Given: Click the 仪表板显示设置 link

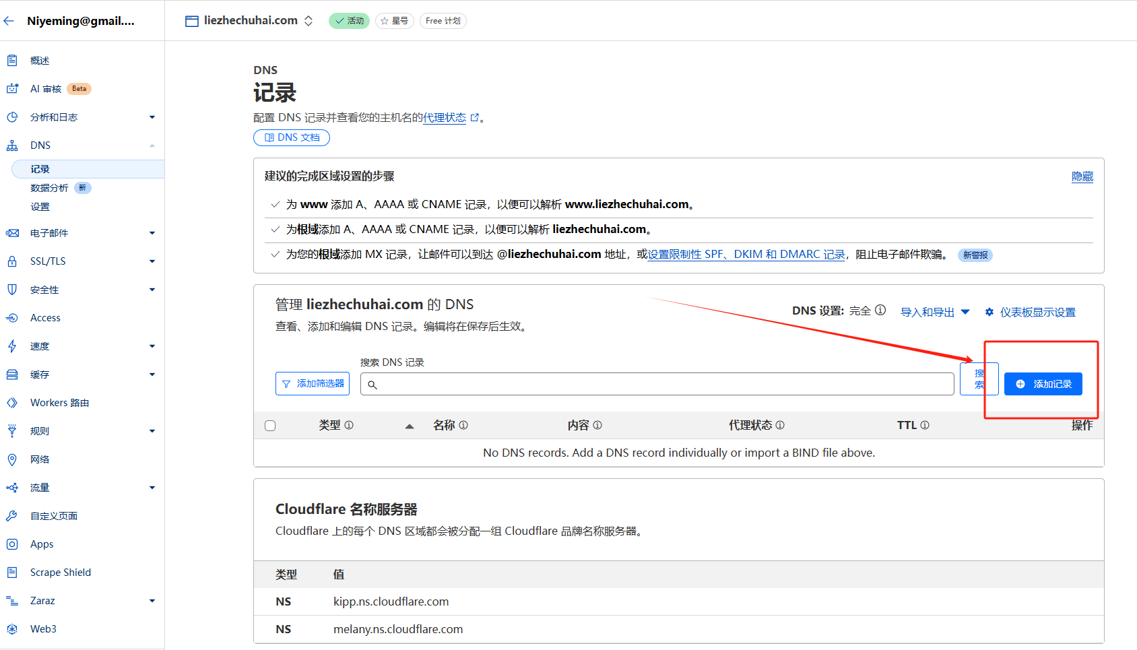Looking at the screenshot, I should click(x=1037, y=312).
